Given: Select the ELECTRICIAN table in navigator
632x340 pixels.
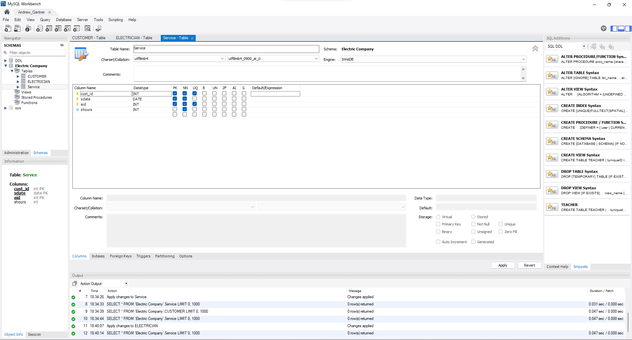Looking at the screenshot, I should (39, 82).
